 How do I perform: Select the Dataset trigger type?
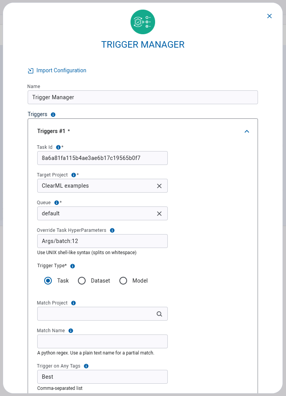click(82, 281)
